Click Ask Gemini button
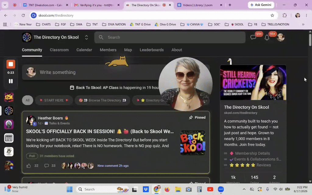Screen dimensions: 312x195 pyautogui.click(x=261, y=5)
